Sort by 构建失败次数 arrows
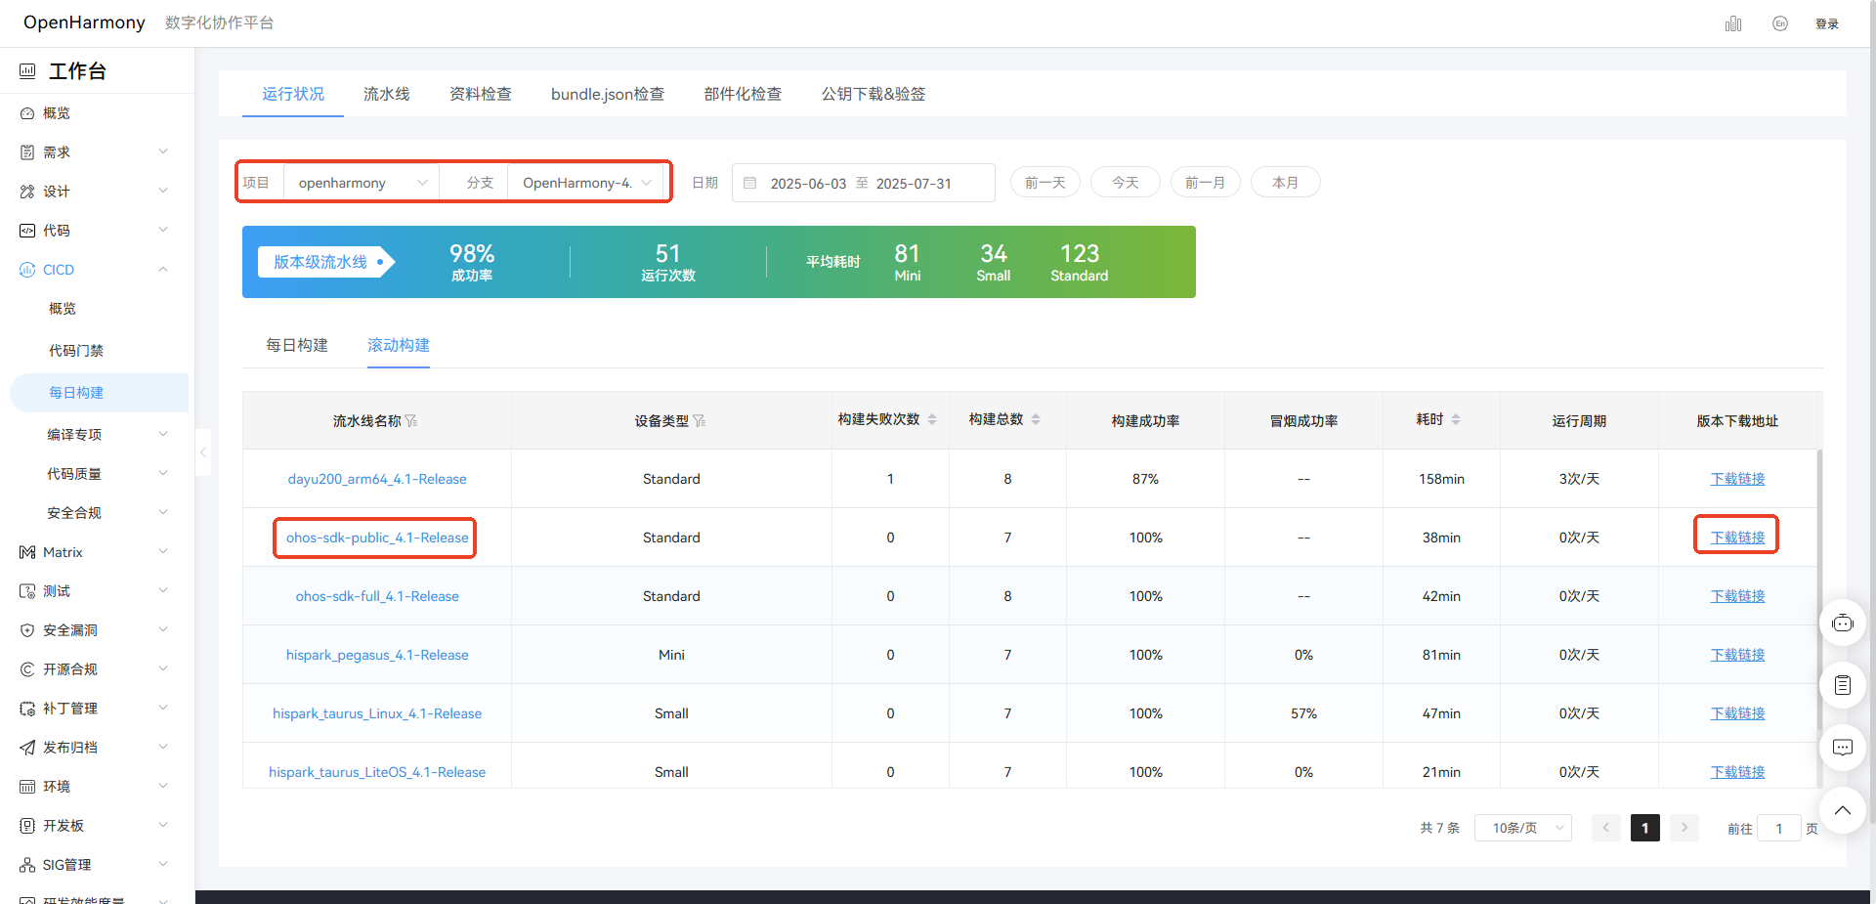The image size is (1876, 904). 932,419
